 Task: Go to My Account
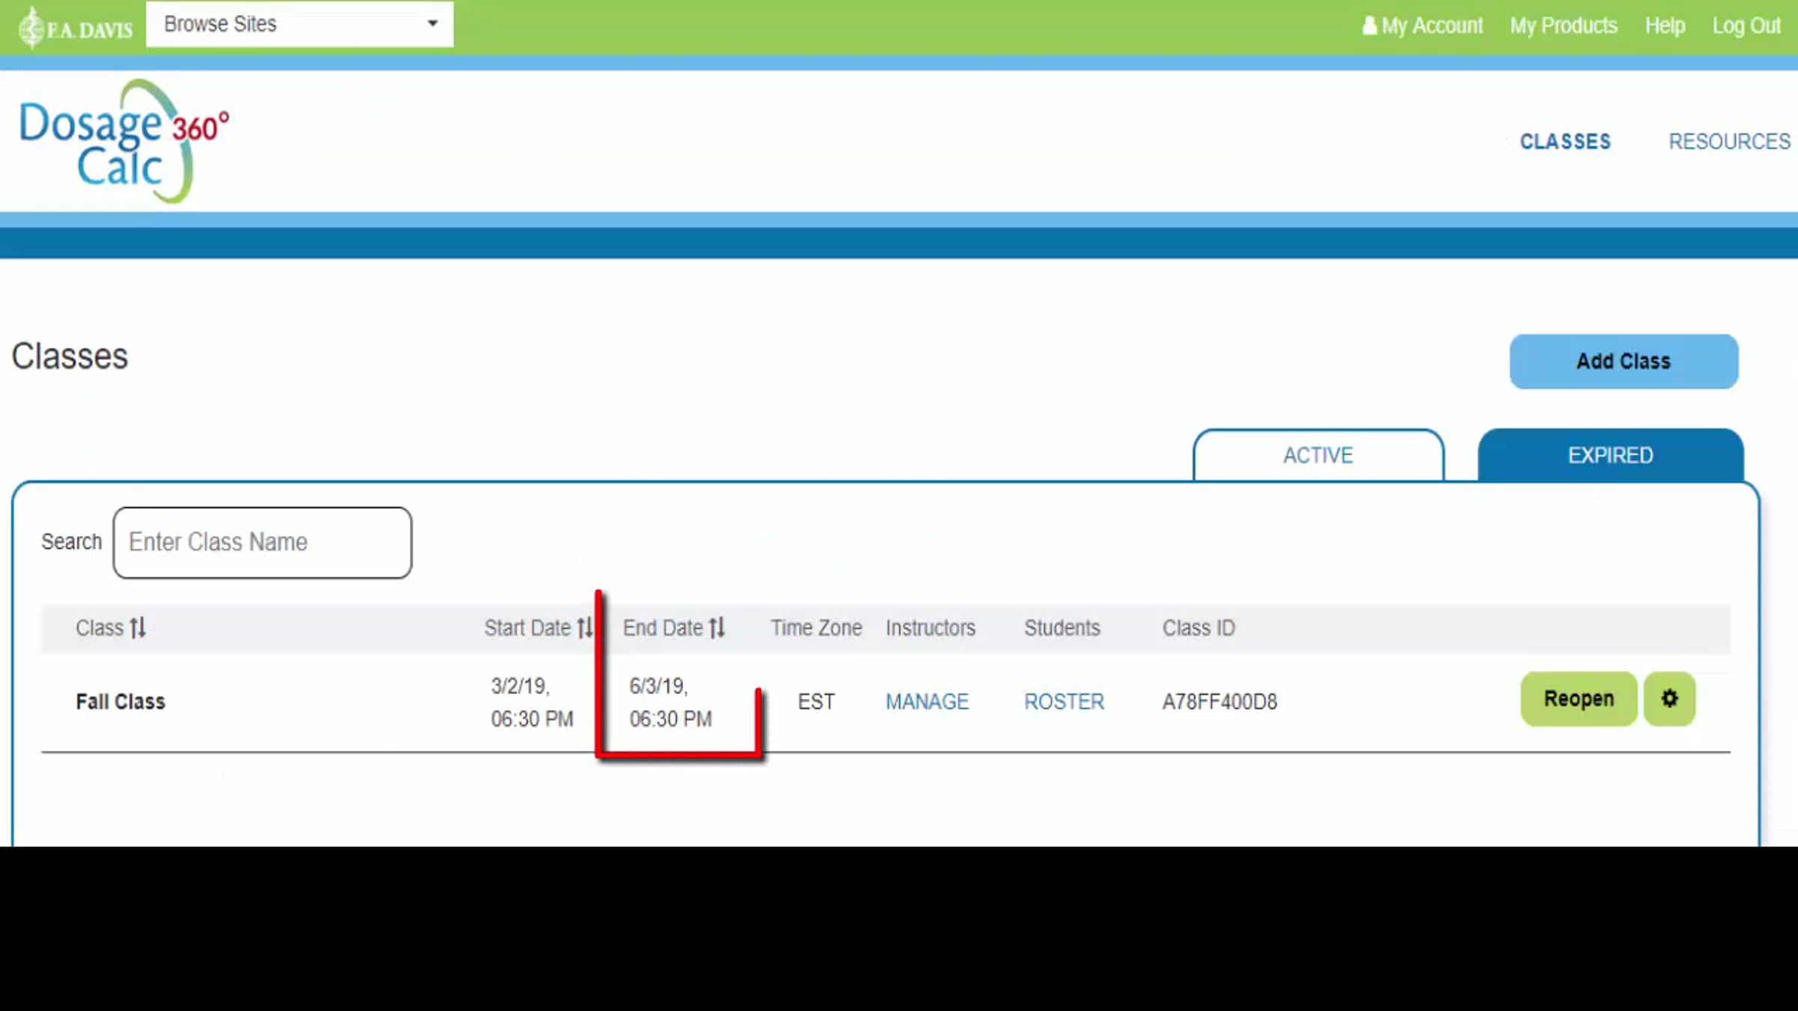tap(1432, 26)
